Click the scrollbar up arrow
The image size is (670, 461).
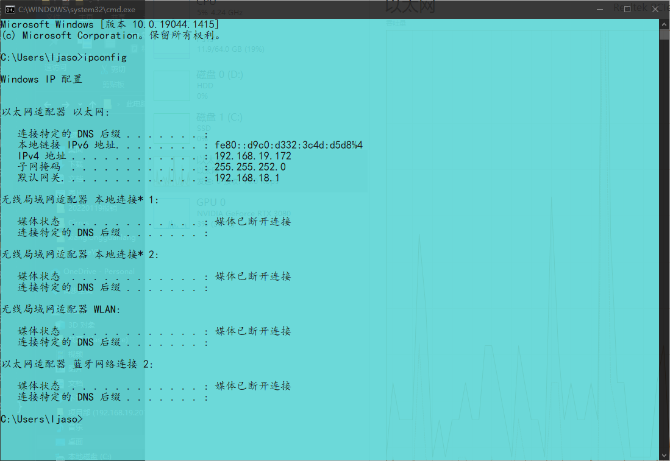(665, 24)
